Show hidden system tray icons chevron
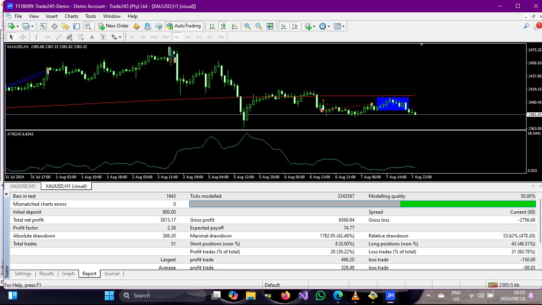This screenshot has width=542, height=305. pos(429,295)
